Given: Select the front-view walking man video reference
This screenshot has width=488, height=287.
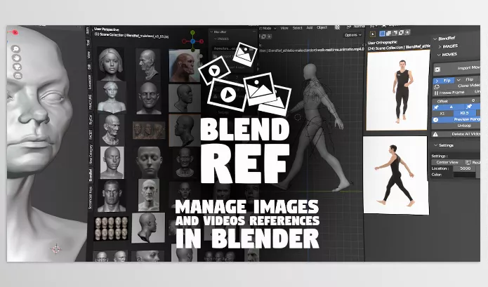Looking at the screenshot, I should pyautogui.click(x=397, y=91).
